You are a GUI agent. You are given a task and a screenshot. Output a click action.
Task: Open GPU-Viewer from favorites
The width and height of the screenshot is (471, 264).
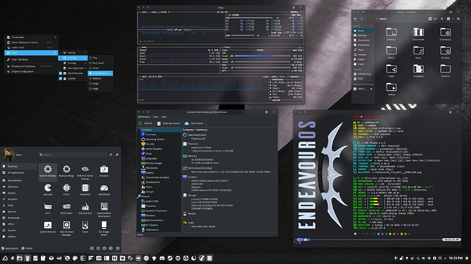[66, 208]
